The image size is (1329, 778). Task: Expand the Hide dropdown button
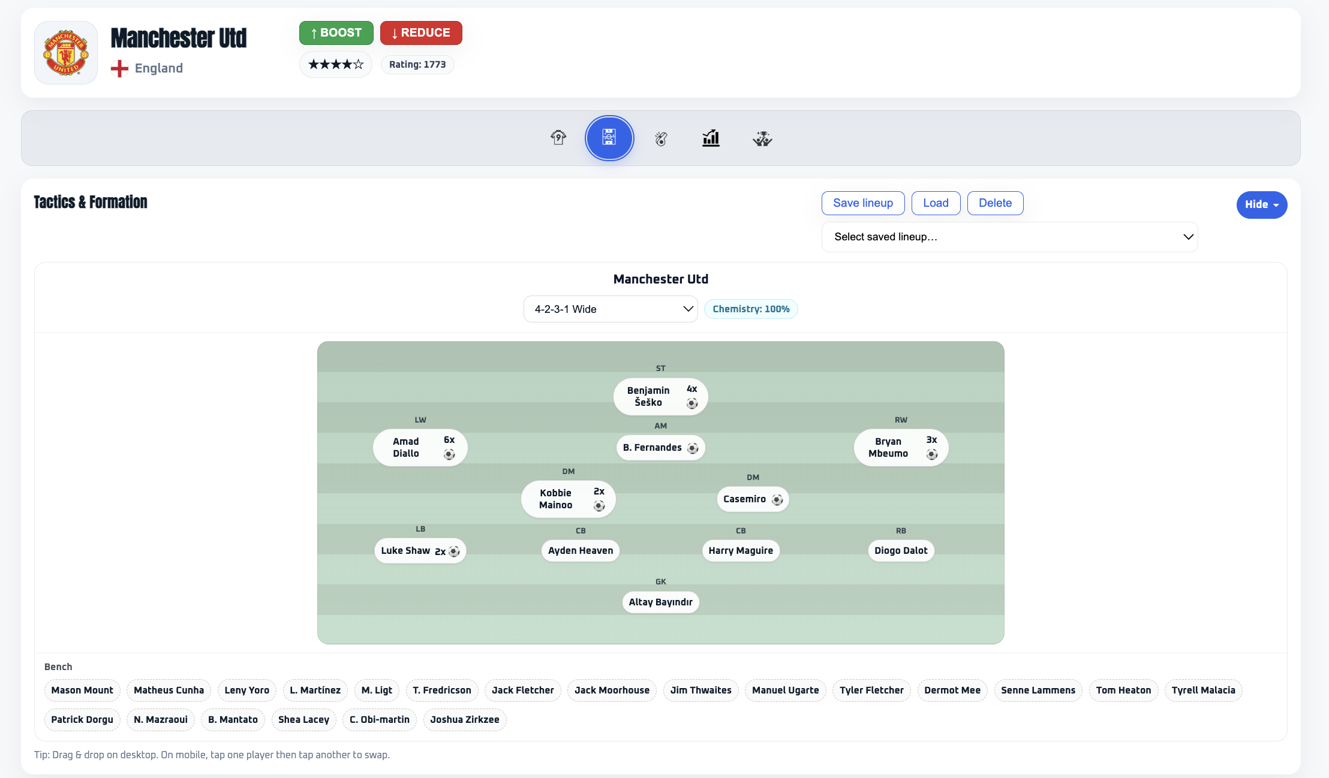pos(1262,205)
